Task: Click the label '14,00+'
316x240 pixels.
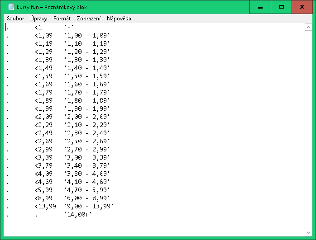Action: coord(78,215)
